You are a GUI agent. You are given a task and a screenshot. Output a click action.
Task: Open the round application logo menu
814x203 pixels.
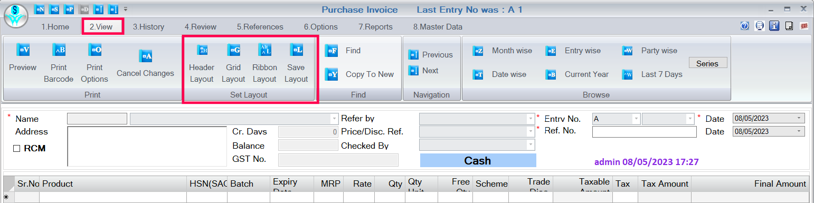point(16,16)
